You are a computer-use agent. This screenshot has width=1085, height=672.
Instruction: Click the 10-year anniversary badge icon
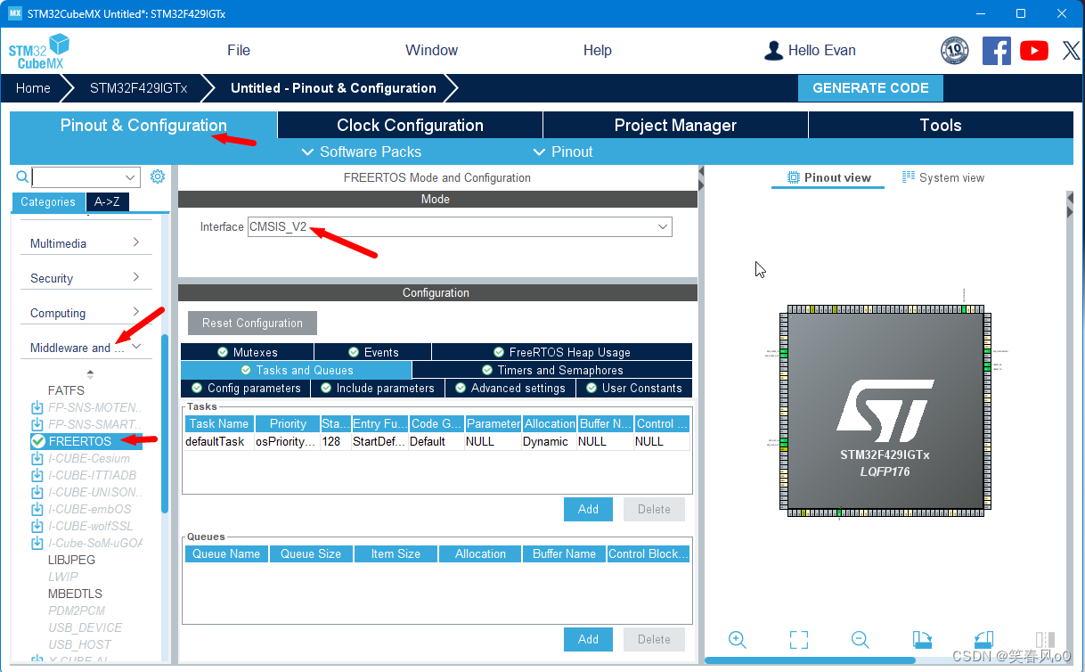coord(955,51)
